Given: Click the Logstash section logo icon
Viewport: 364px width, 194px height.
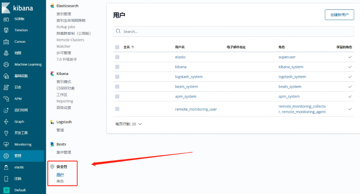Looking at the screenshot, I should 52,122.
